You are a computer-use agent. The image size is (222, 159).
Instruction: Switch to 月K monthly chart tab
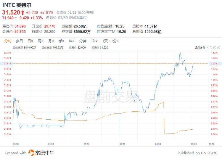51,41
